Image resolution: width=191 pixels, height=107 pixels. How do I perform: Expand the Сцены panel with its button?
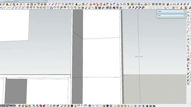[184, 11]
